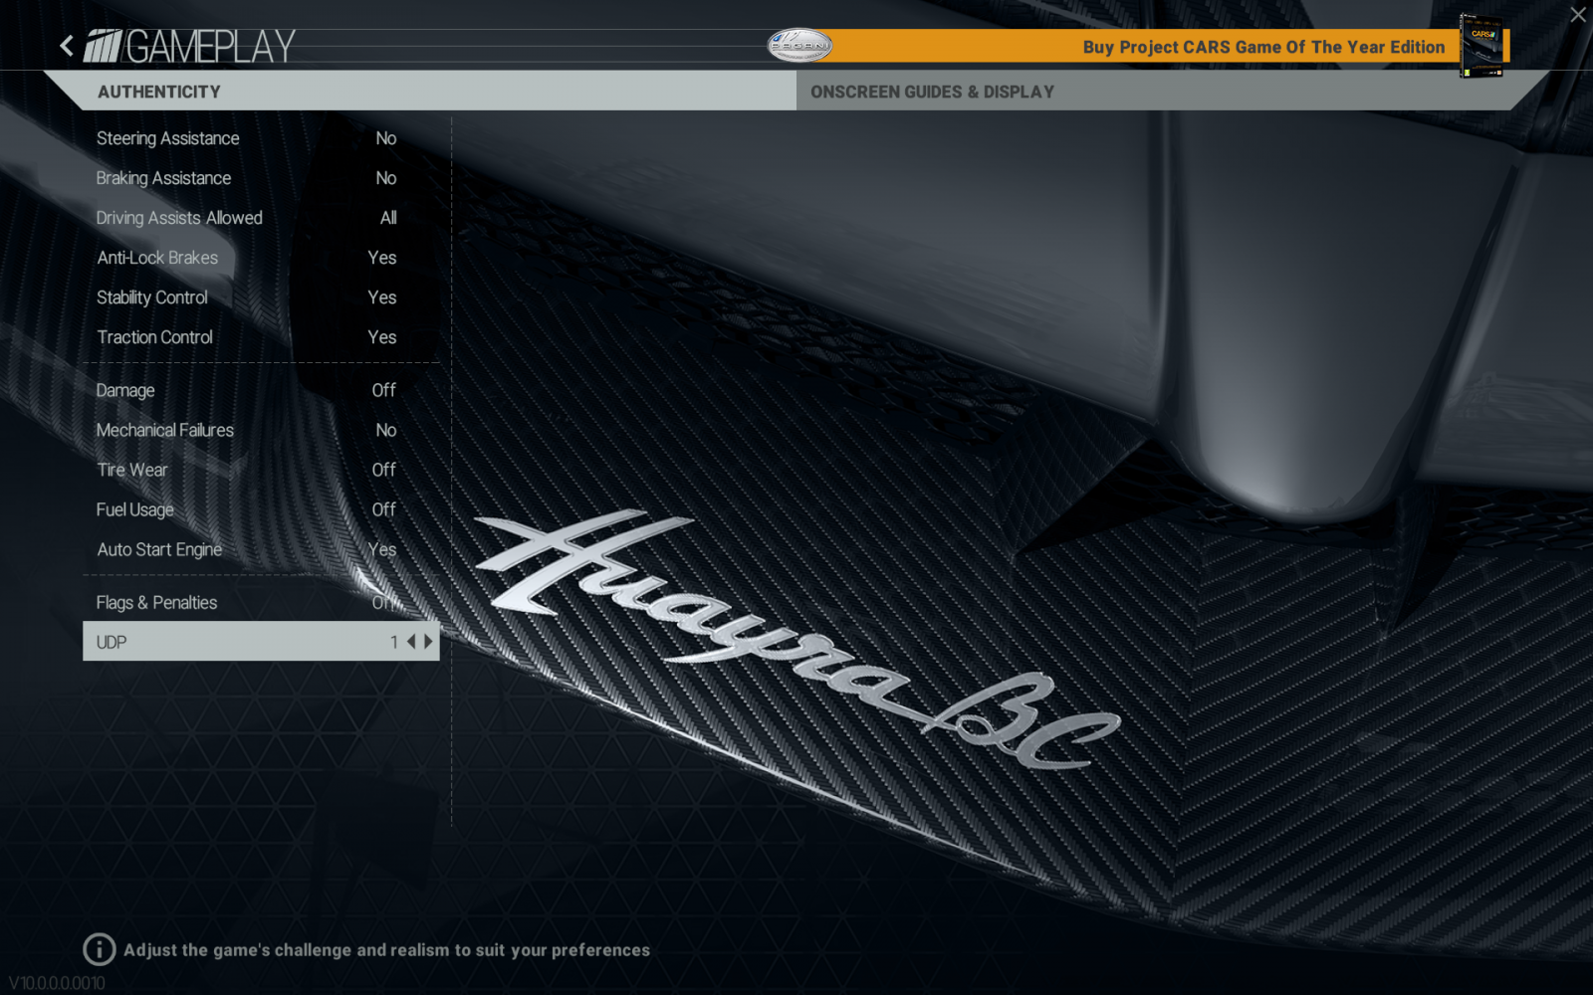Close the window with the X
The height and width of the screenshot is (995, 1593).
[1578, 14]
